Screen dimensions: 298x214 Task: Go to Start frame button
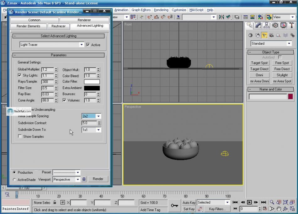(x=235, y=202)
